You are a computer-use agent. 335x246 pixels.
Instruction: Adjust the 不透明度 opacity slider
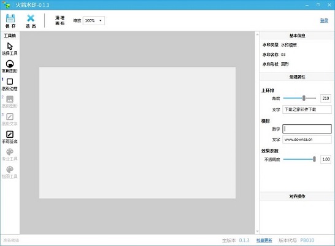[299, 159]
